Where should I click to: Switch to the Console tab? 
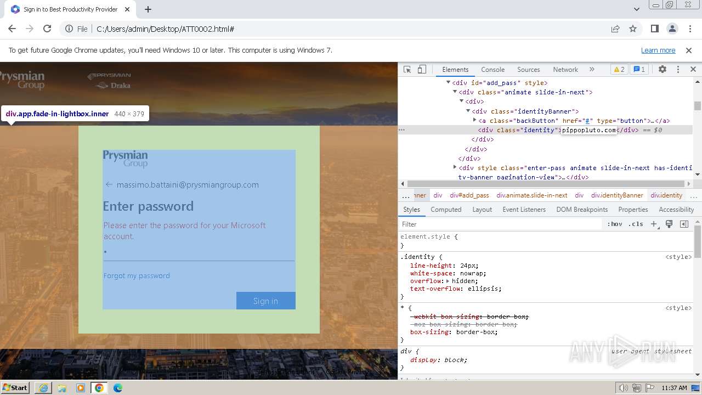click(492, 70)
